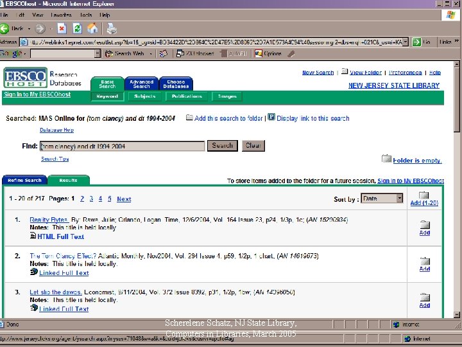
Task: Click the popups blocked icon
Action: (180, 53)
